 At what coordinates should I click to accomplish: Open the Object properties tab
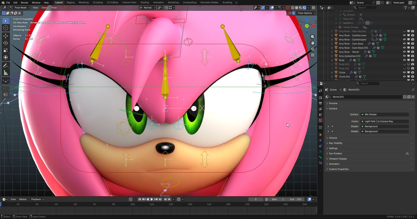coord(320,134)
